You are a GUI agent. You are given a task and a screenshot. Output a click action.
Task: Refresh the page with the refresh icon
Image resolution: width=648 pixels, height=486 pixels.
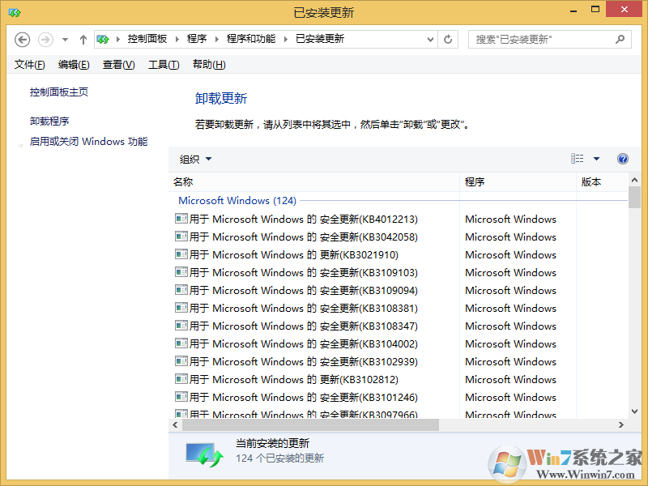click(448, 39)
